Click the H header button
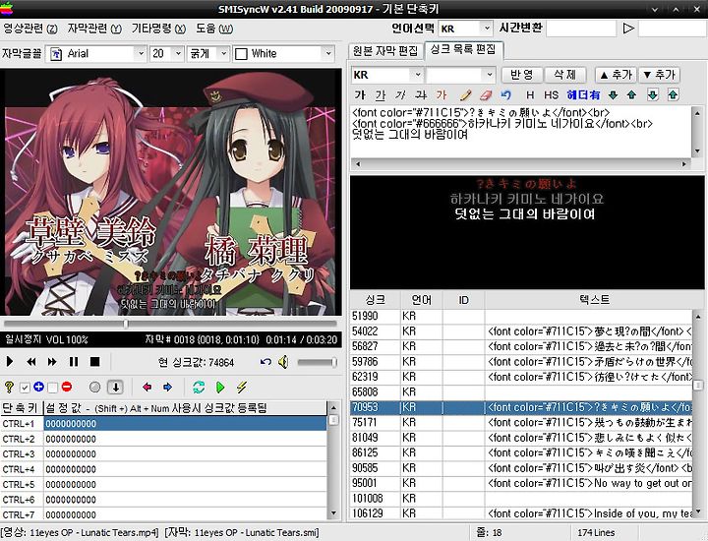 [x=530, y=94]
